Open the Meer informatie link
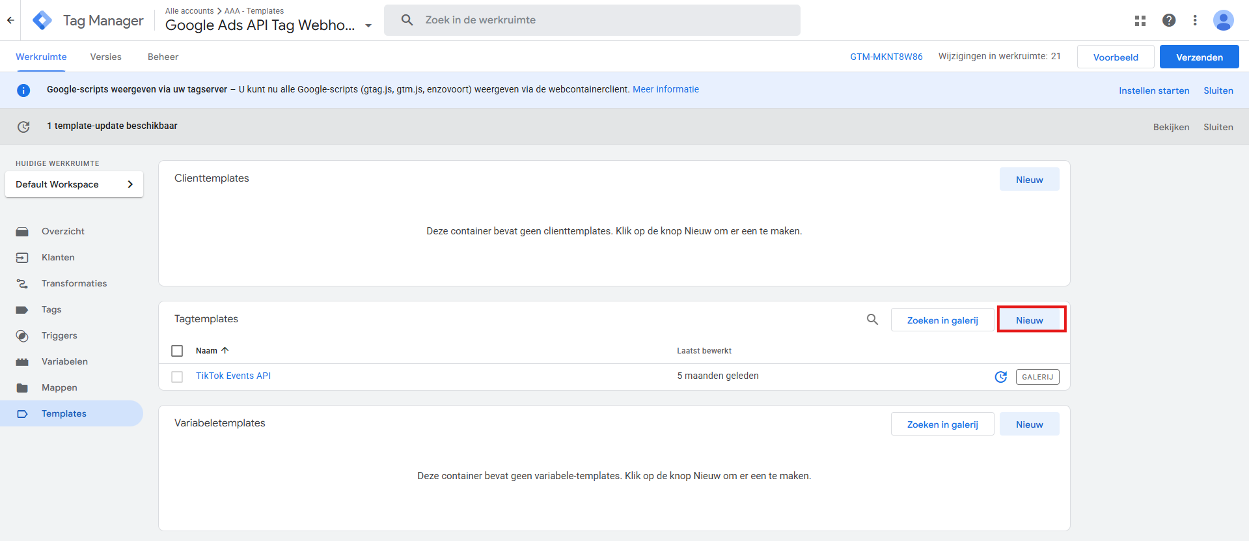1249x541 pixels. pyautogui.click(x=665, y=89)
